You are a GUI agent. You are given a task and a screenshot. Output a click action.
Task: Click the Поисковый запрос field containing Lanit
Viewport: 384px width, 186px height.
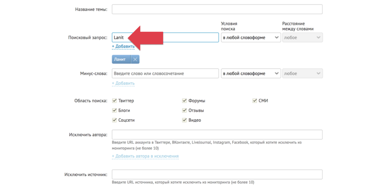point(165,38)
